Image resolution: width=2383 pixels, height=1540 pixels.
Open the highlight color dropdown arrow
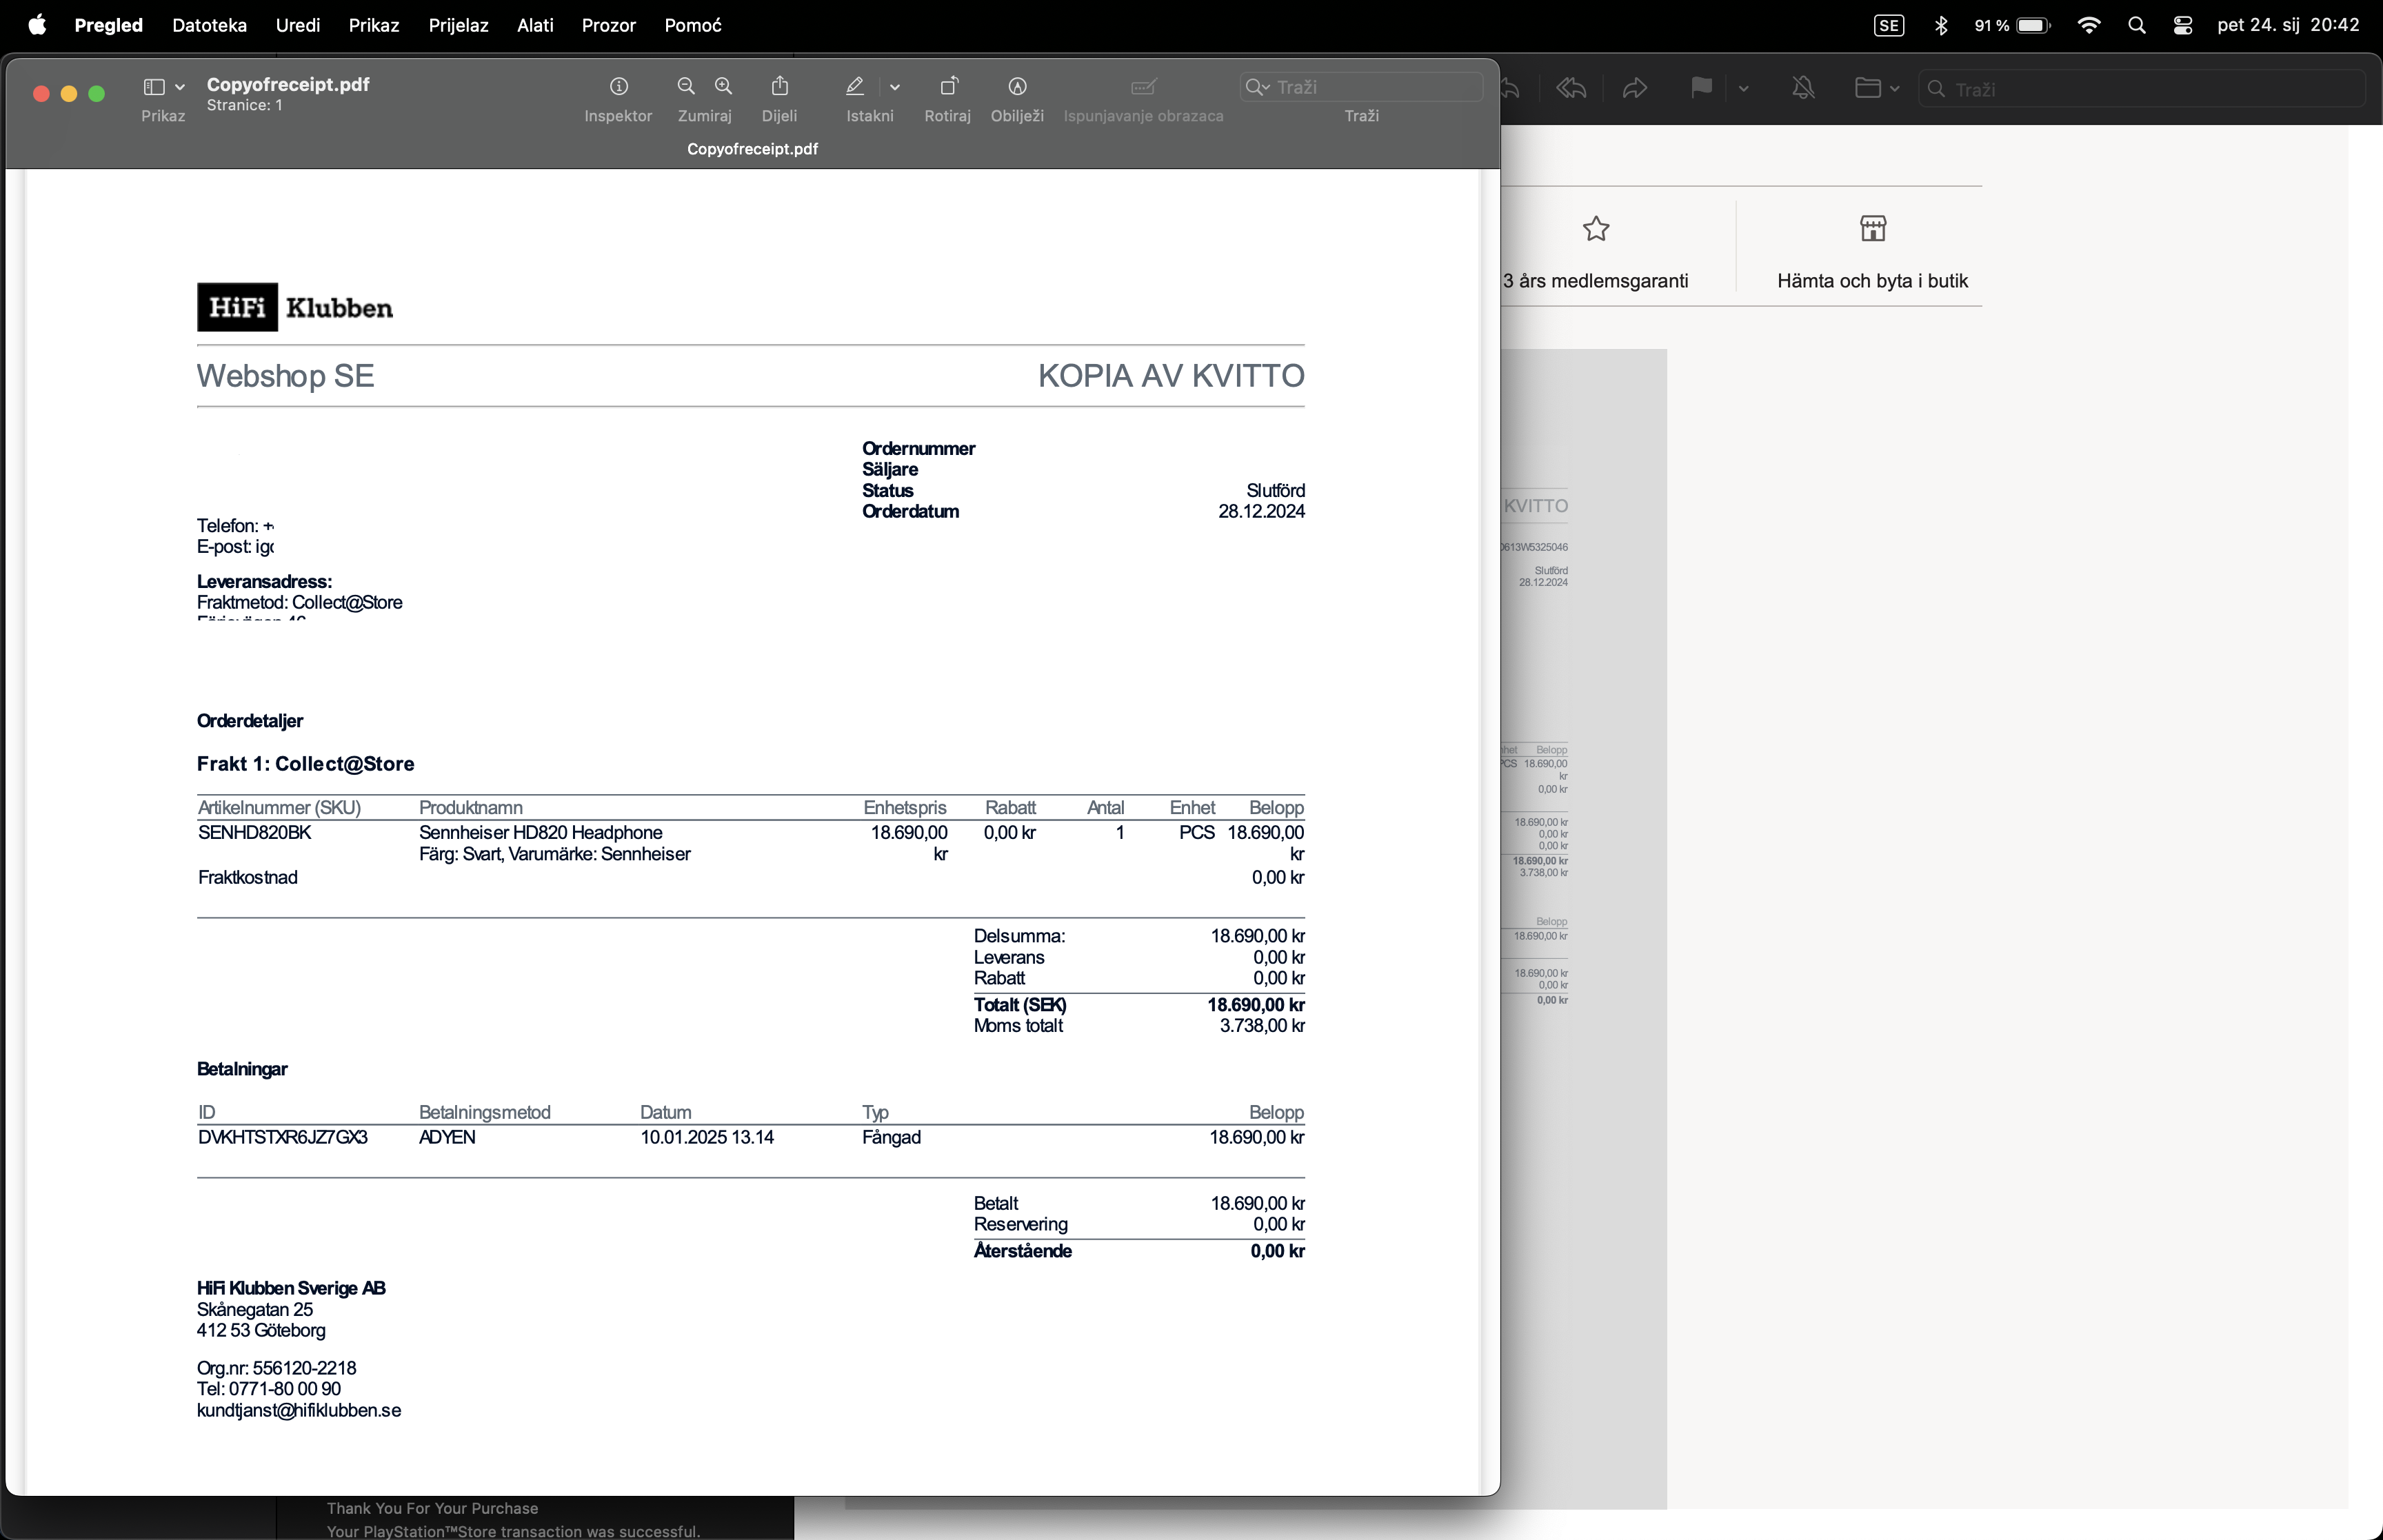[x=895, y=88]
